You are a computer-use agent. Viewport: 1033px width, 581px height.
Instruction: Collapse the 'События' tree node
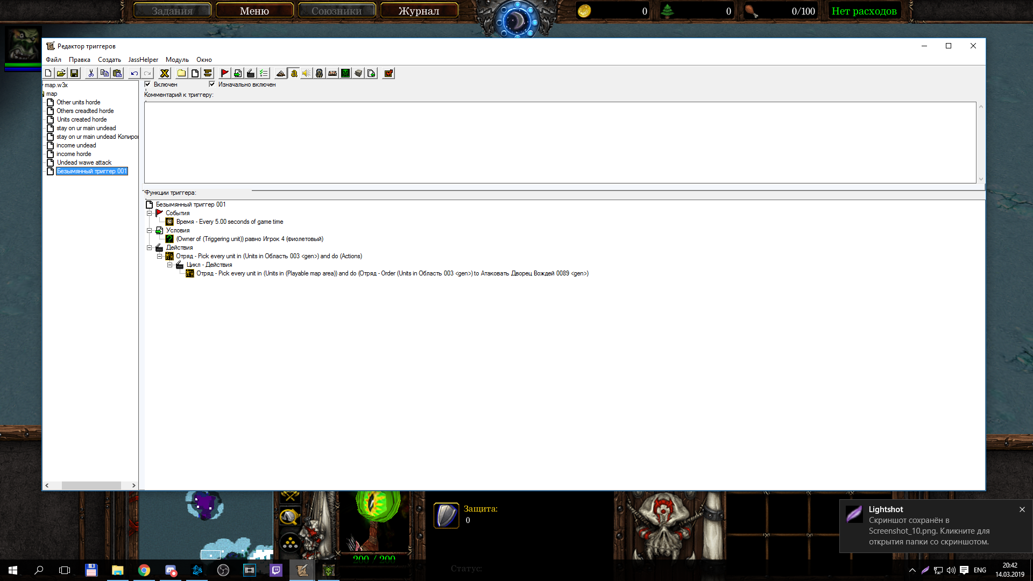pyautogui.click(x=150, y=213)
